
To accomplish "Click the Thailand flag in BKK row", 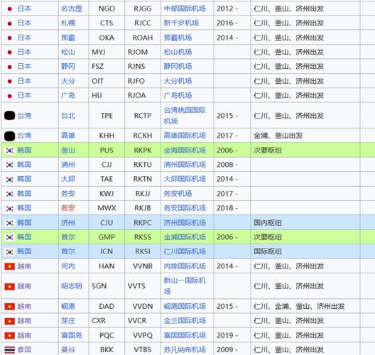I will coord(9,350).
